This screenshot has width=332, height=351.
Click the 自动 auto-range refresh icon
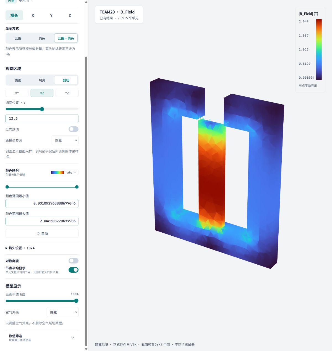[38, 233]
